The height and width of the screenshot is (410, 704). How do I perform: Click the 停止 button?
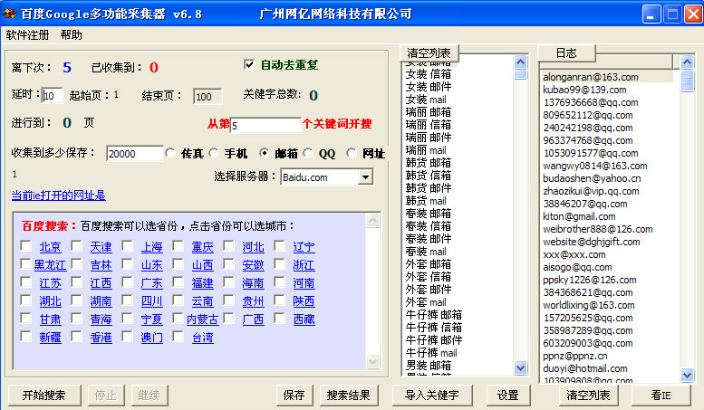click(x=105, y=396)
